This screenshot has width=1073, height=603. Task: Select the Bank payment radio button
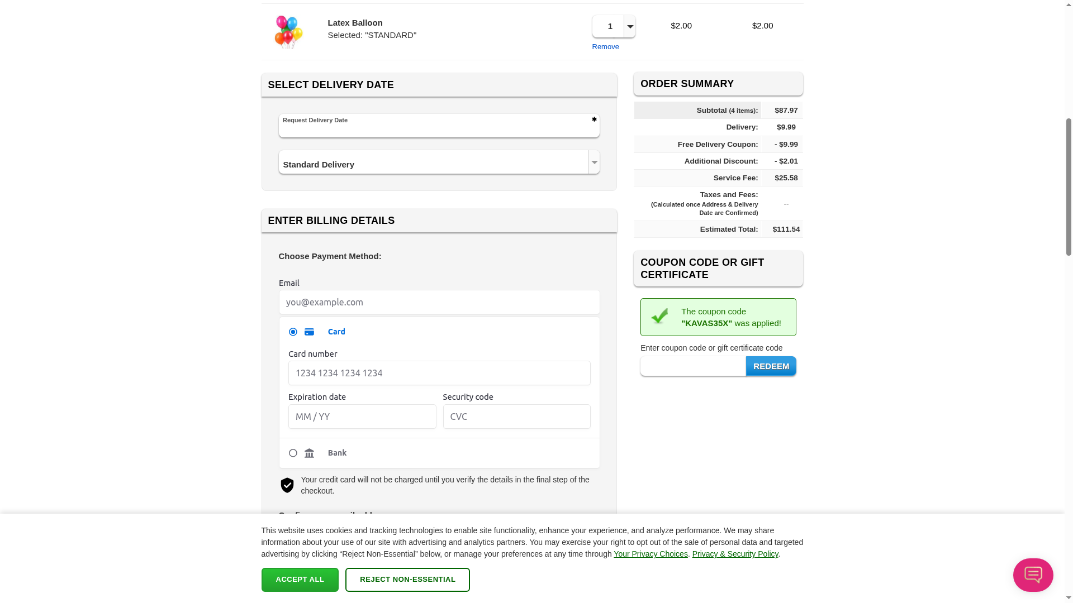[x=293, y=453]
